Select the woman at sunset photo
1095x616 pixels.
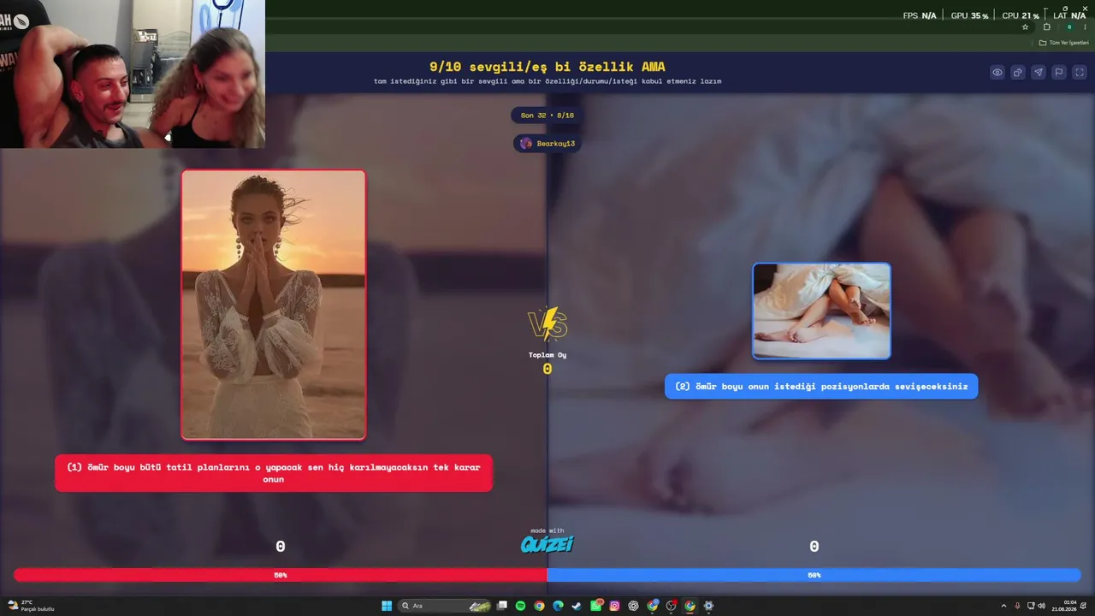pyautogui.click(x=274, y=305)
